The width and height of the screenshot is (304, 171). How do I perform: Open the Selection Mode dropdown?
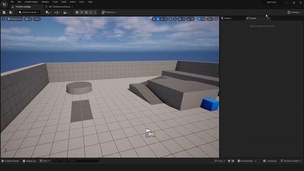point(29,12)
